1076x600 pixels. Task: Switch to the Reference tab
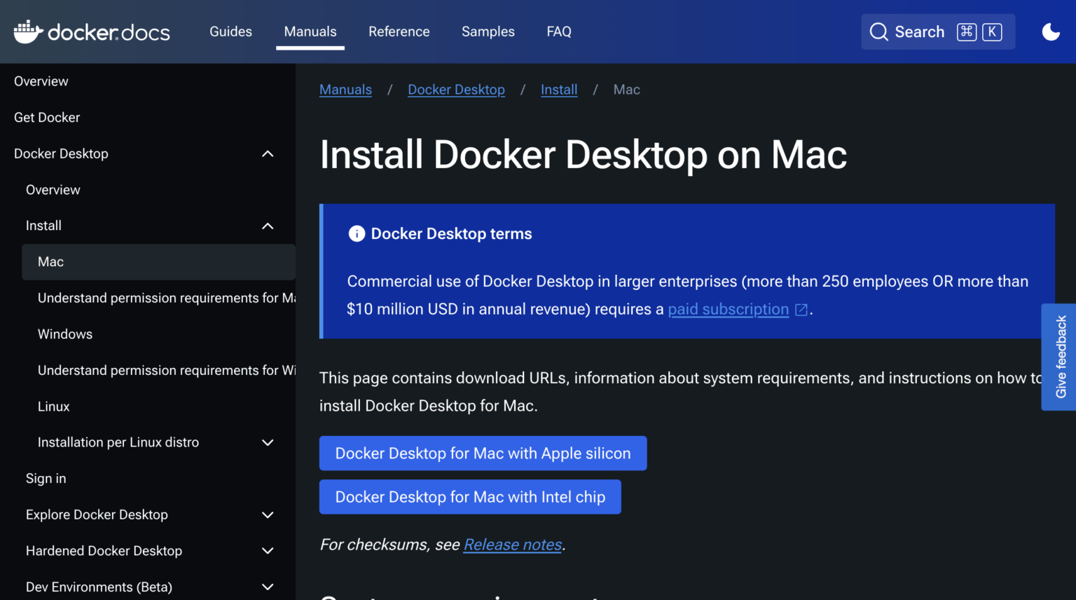(x=399, y=32)
